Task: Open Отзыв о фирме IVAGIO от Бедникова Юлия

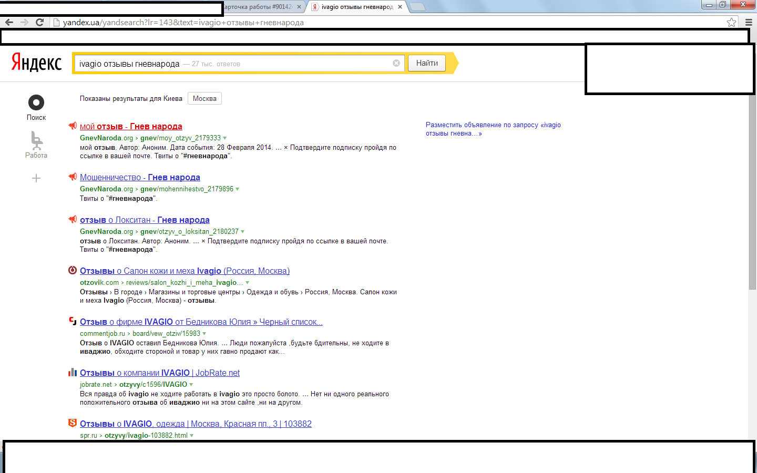Action: coord(201,322)
